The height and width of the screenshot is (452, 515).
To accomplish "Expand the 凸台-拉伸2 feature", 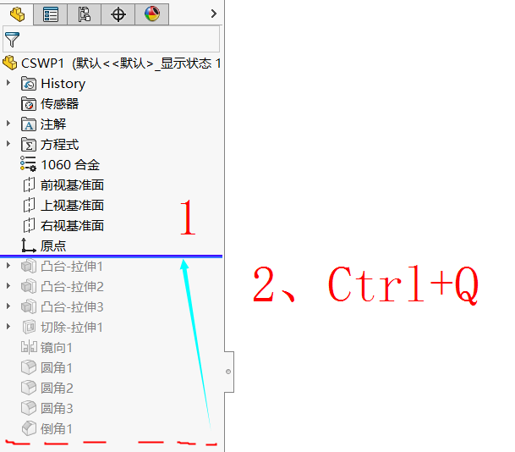I will pyautogui.click(x=8, y=286).
